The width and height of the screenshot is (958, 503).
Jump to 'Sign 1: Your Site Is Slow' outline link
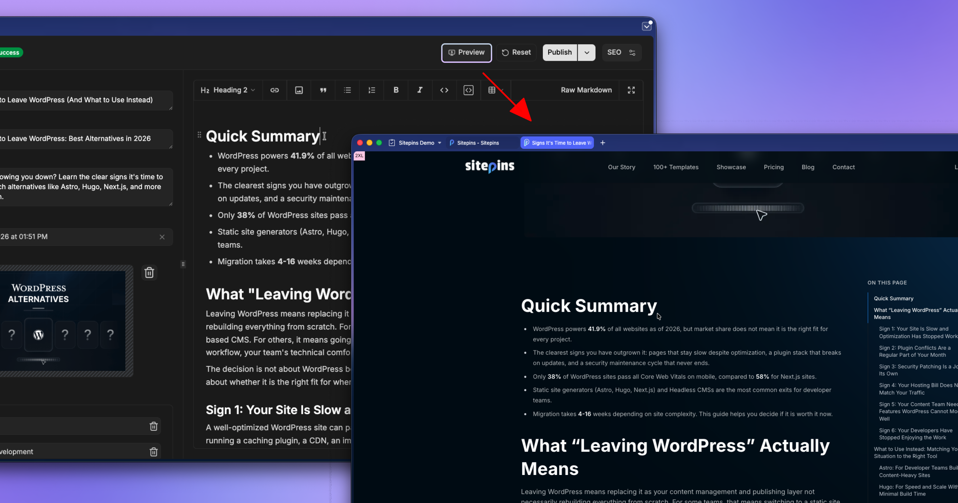[x=918, y=333]
